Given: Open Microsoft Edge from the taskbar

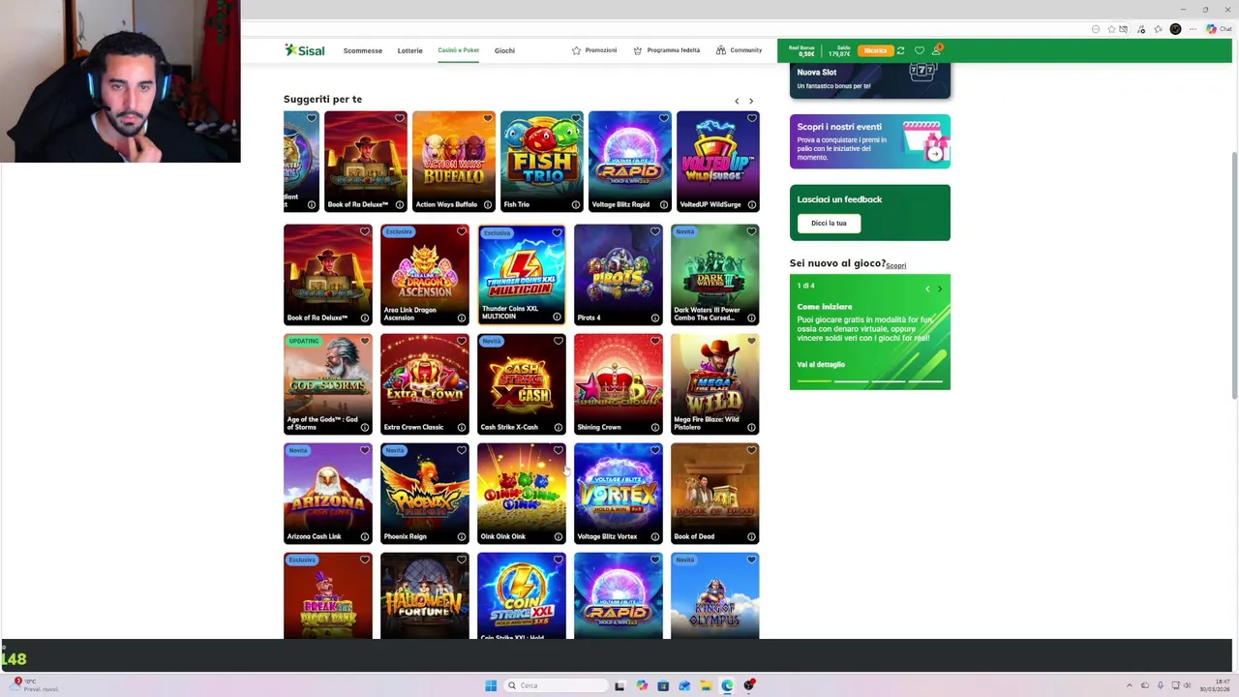Looking at the screenshot, I should (727, 685).
